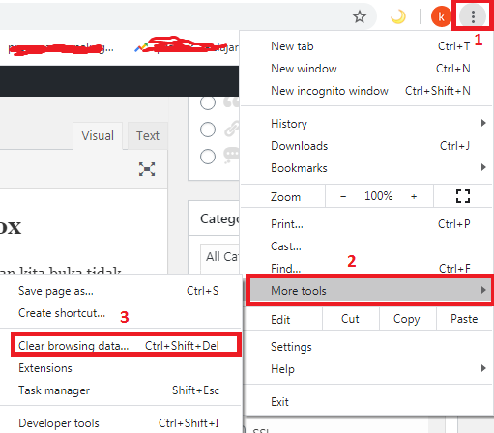
Task: Open Downloads from the Chrome menu
Action: coord(367,146)
